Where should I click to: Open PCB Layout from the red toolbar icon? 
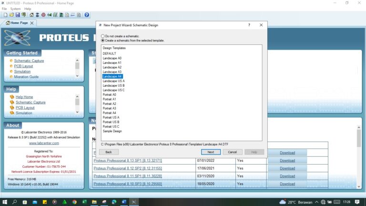coord(43,15)
